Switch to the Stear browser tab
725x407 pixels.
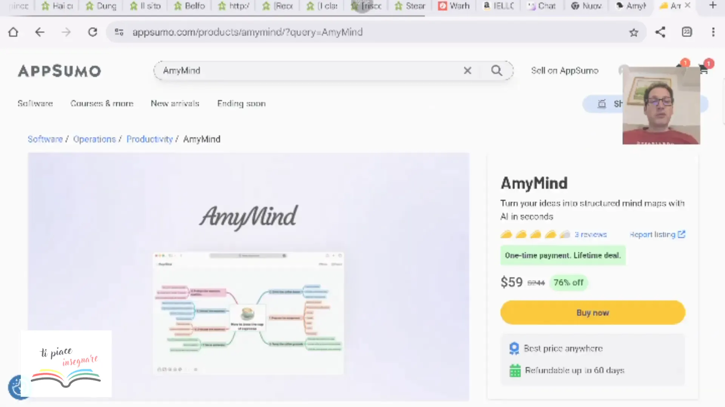(x=410, y=6)
